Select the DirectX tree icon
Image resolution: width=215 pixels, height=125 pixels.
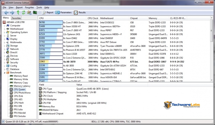pyautogui.click(x=8, y=52)
